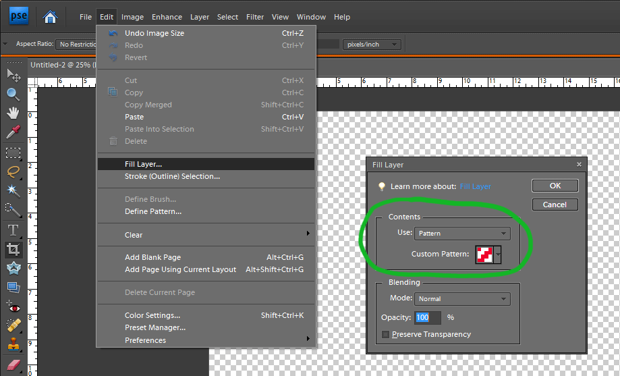The width and height of the screenshot is (620, 376).
Task: Open the Fill Layer help link
Action: tap(475, 186)
